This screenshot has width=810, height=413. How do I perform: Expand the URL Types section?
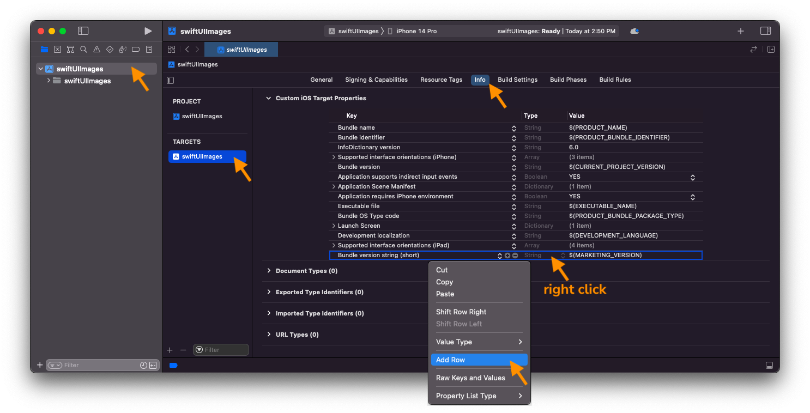[x=269, y=335]
